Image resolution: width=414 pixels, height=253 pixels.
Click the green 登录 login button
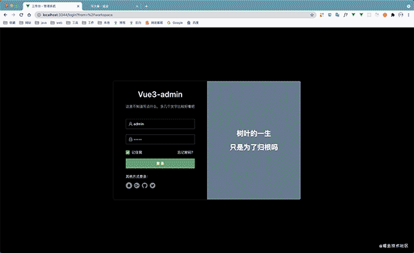(160, 164)
